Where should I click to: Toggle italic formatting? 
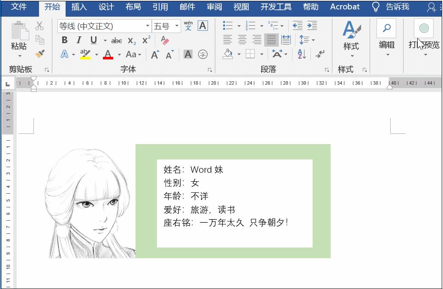coord(78,40)
